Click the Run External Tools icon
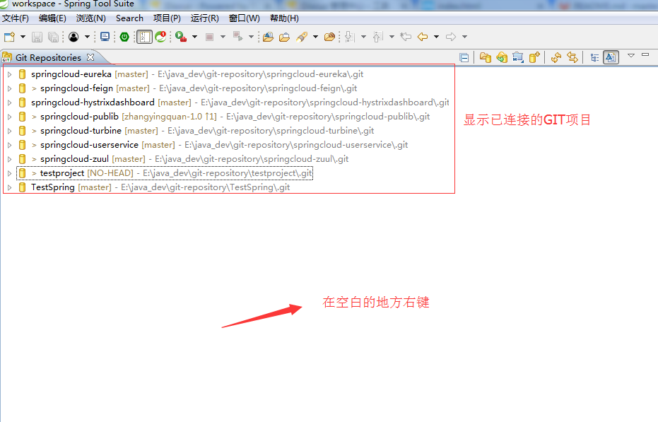This screenshot has height=422, width=658. tap(181, 37)
